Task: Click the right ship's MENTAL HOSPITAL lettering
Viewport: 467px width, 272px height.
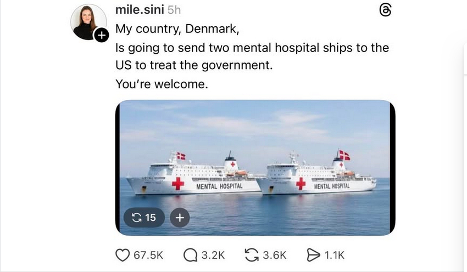Action: [332, 186]
